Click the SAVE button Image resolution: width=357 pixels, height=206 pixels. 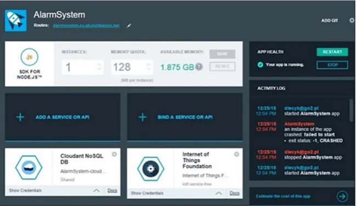click(223, 54)
